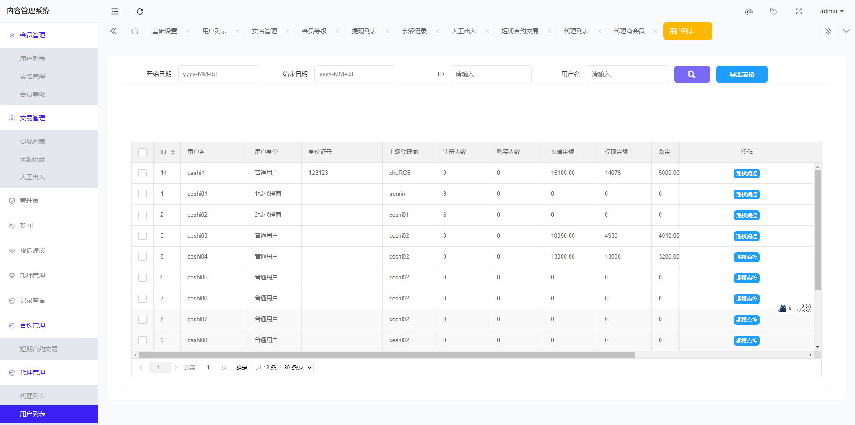Open the admin user dropdown
The height and width of the screenshot is (425, 855).
[x=832, y=12]
